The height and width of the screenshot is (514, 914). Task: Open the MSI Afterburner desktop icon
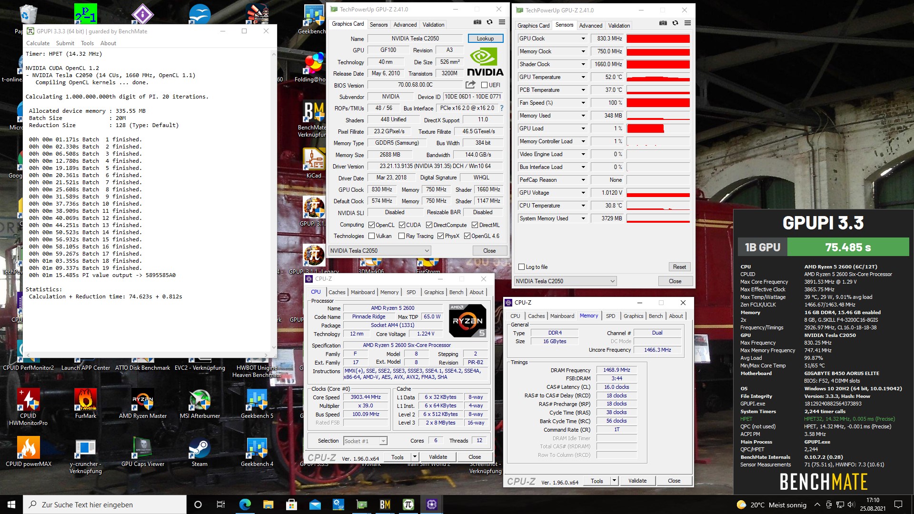pos(200,404)
